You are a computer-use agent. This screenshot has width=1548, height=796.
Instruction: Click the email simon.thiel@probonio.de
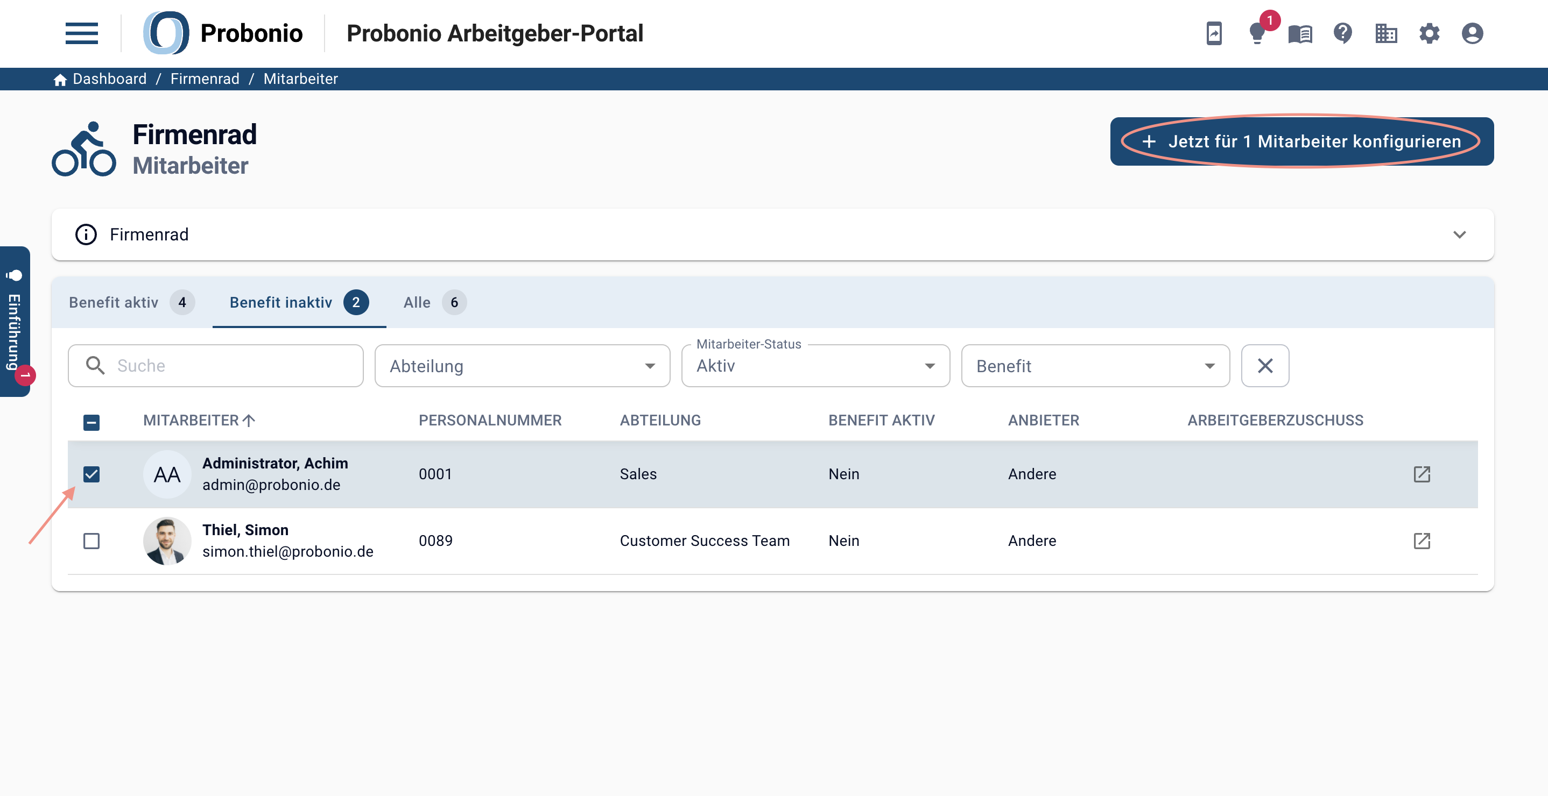click(288, 552)
